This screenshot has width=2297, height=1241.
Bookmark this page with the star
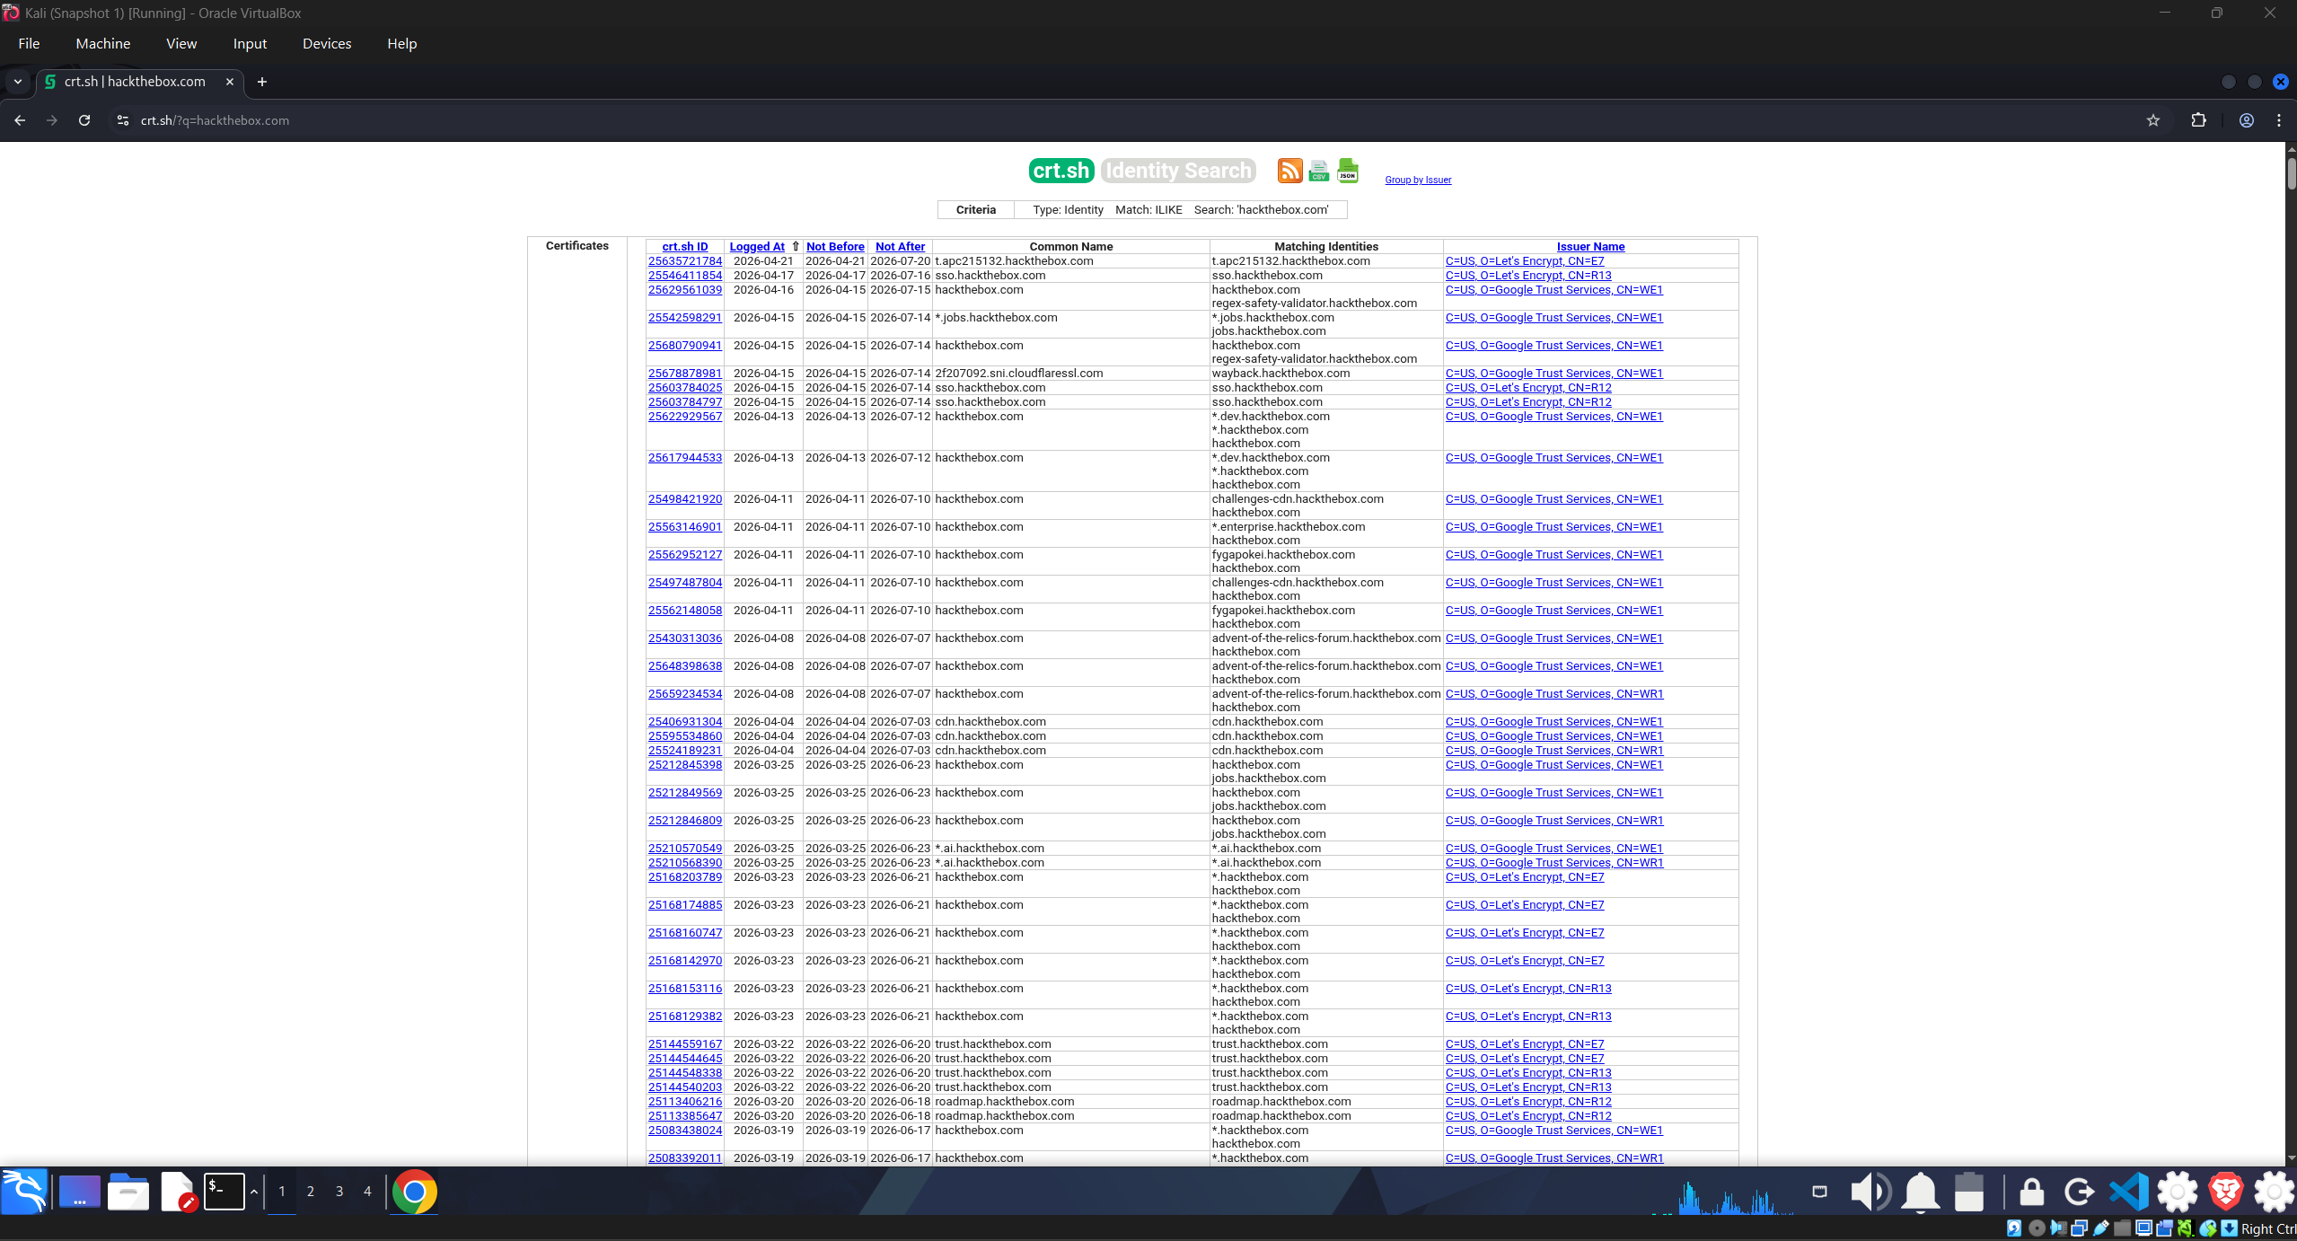(2152, 120)
